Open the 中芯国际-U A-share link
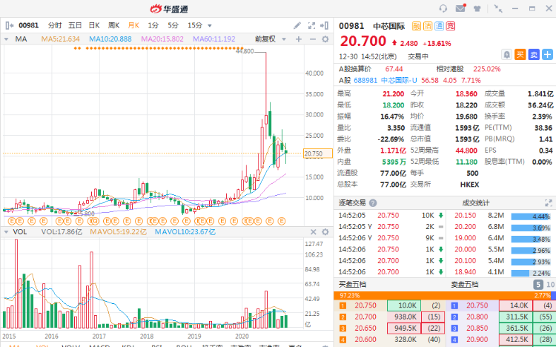 [x=399, y=81]
